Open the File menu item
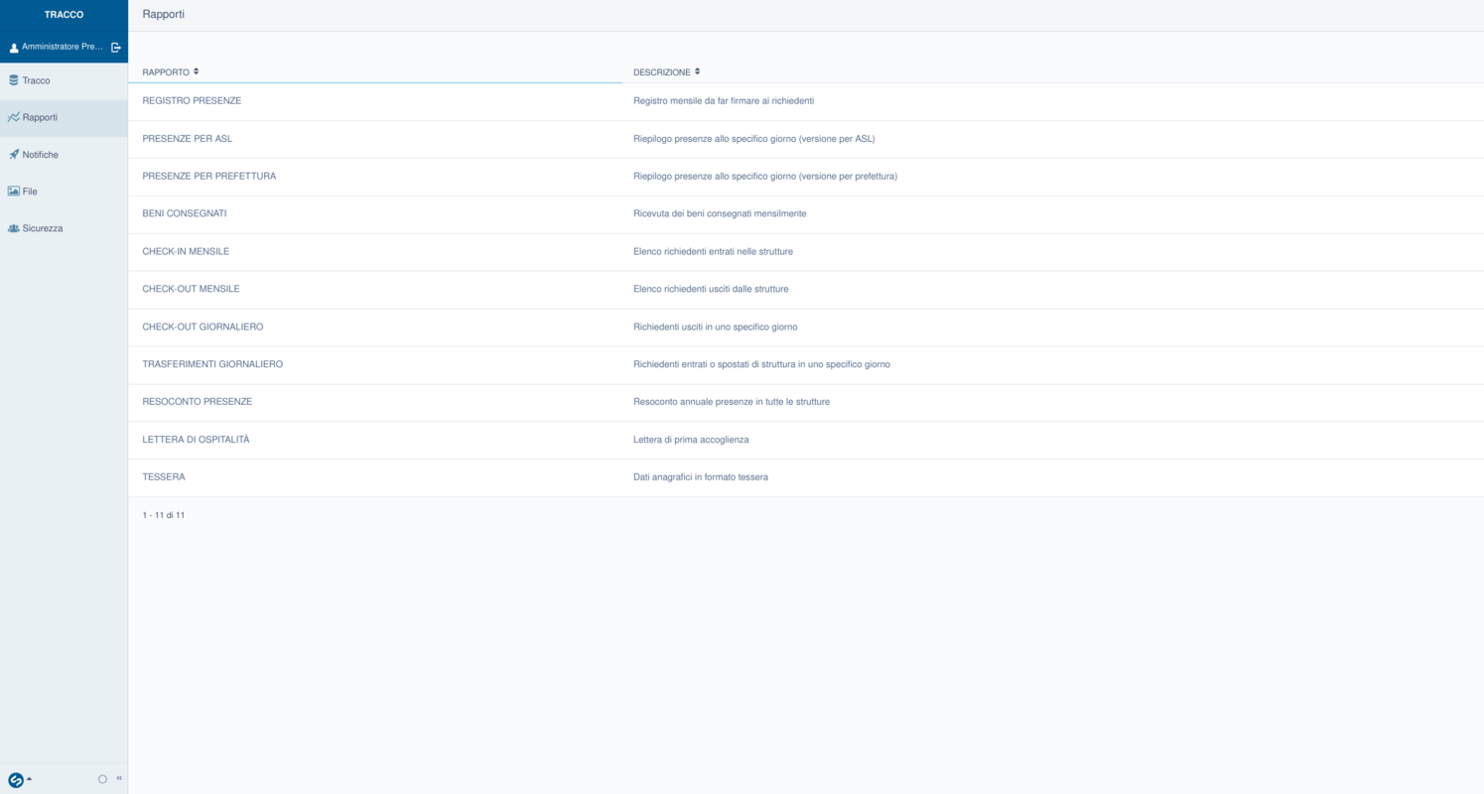This screenshot has width=1484, height=794. [64, 192]
